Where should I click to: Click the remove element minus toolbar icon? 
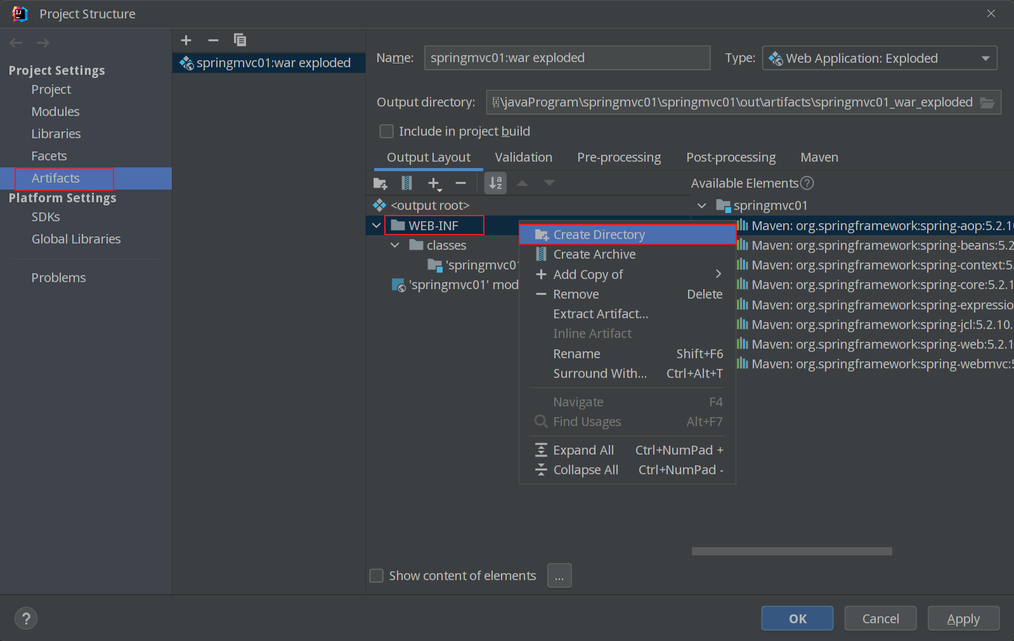[461, 183]
